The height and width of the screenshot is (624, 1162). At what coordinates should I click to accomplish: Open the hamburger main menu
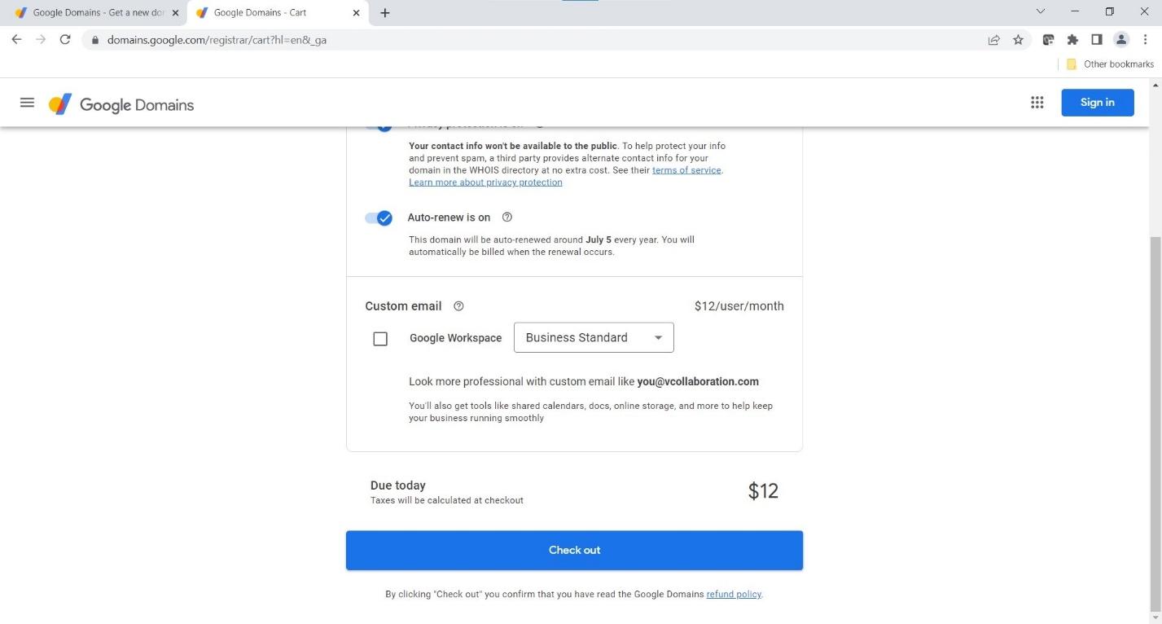tap(27, 103)
